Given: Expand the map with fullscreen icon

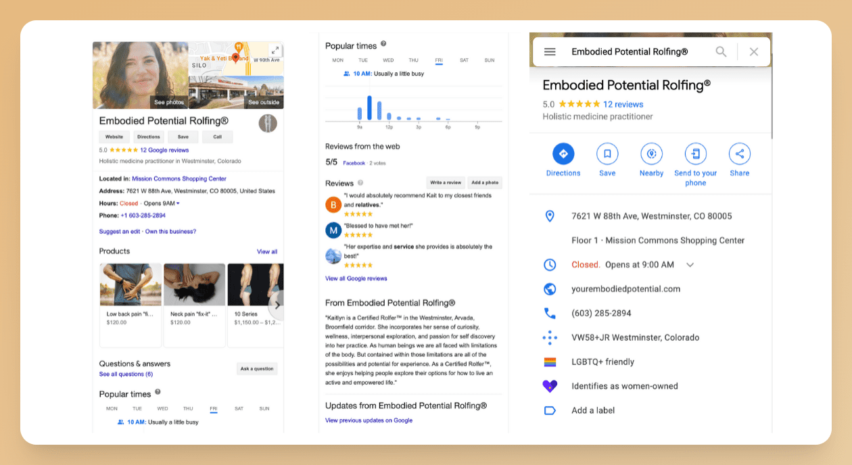Looking at the screenshot, I should pyautogui.click(x=275, y=50).
